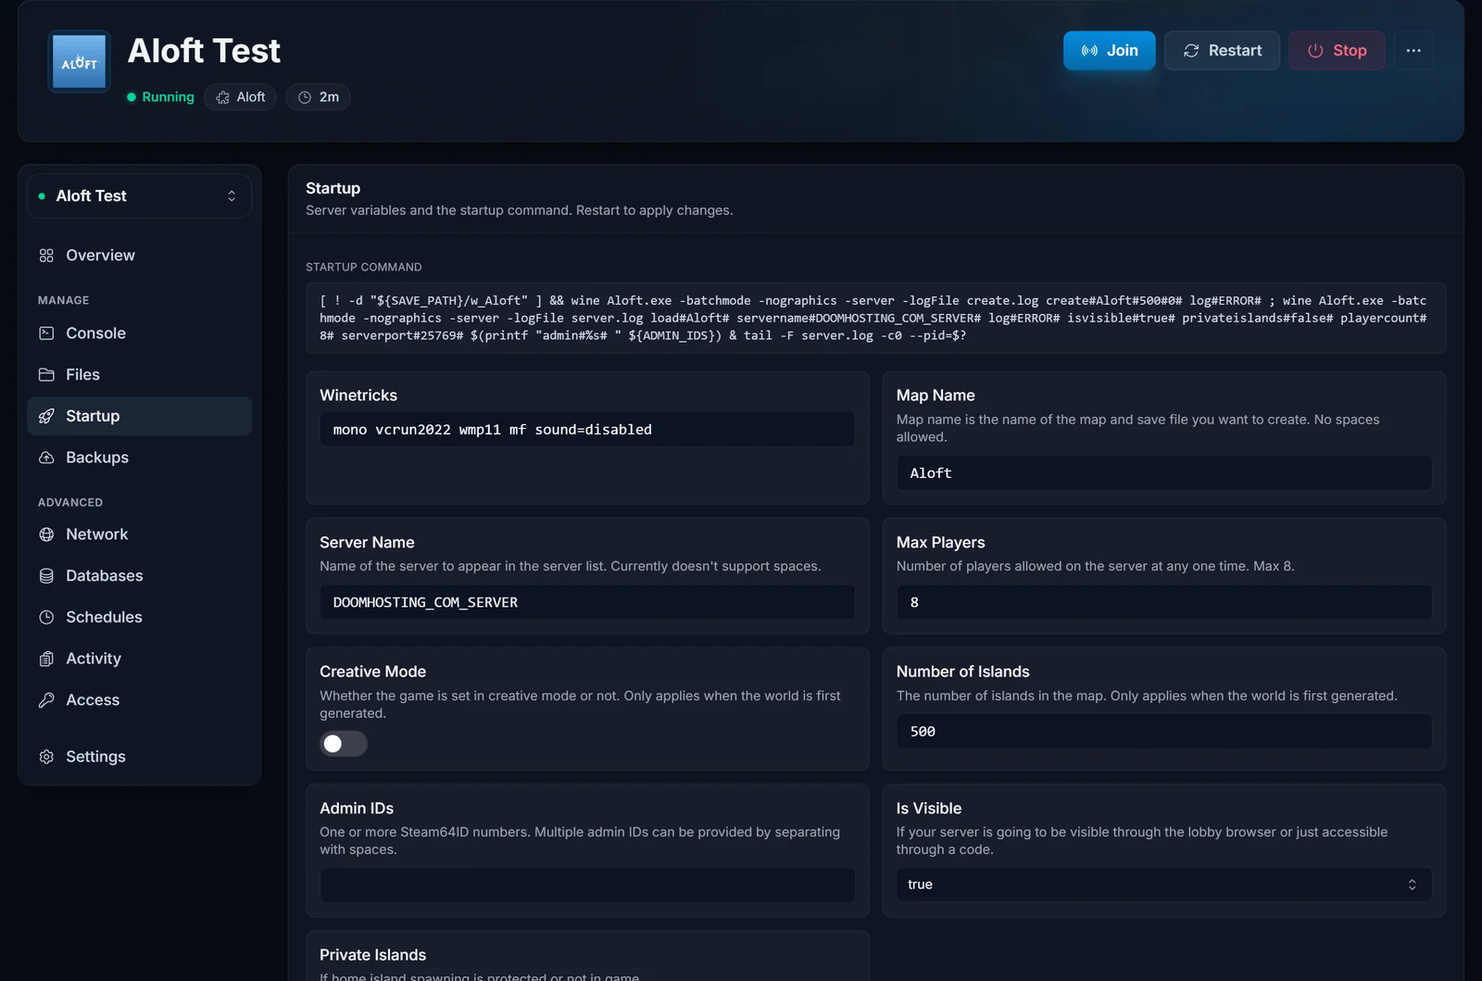
Task: Click the 2m uptime badge
Action: tap(318, 97)
